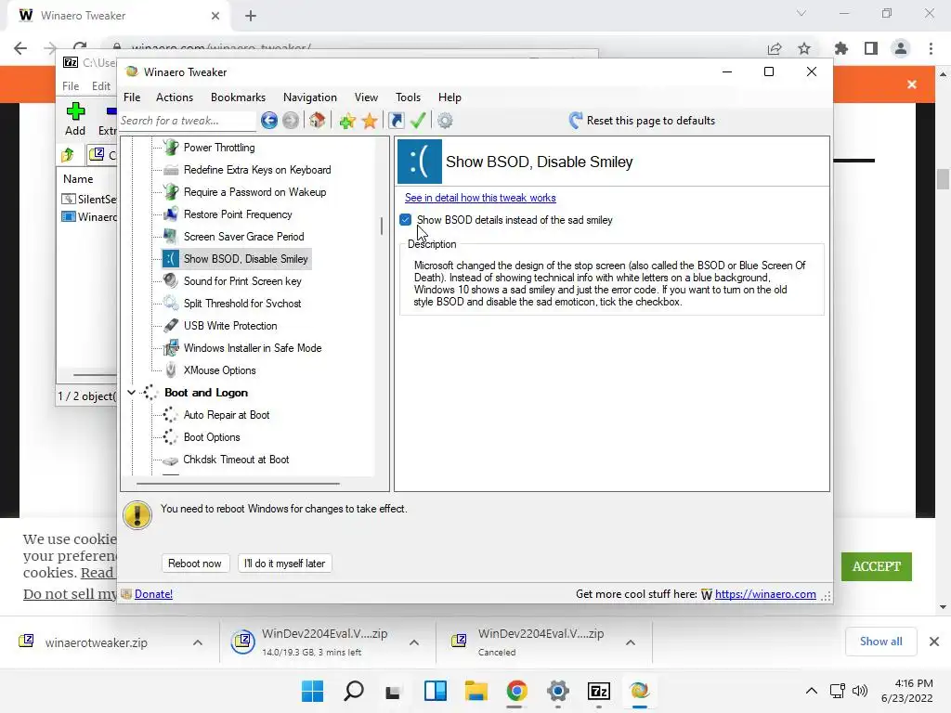The image size is (951, 713).
Task: Collapse the Boot and Logon tree category
Action: pyautogui.click(x=131, y=393)
